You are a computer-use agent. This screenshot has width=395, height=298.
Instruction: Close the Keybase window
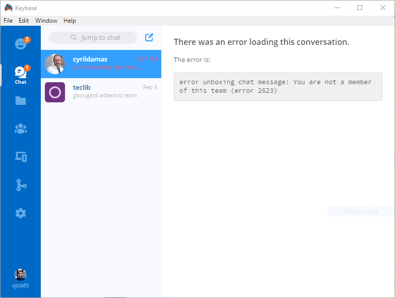click(x=383, y=8)
